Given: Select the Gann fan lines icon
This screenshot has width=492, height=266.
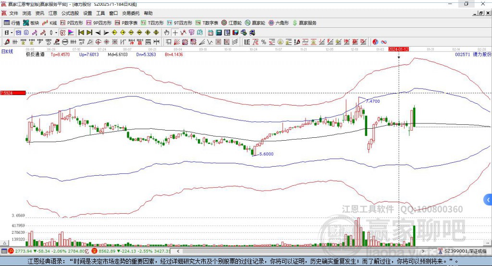Looking at the screenshot, I should coord(177,42).
